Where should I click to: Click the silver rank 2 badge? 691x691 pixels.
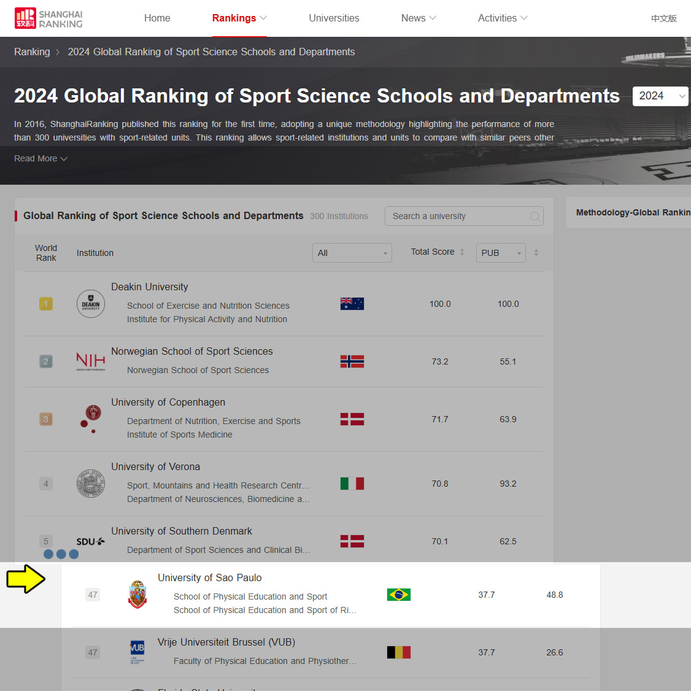pyautogui.click(x=46, y=361)
